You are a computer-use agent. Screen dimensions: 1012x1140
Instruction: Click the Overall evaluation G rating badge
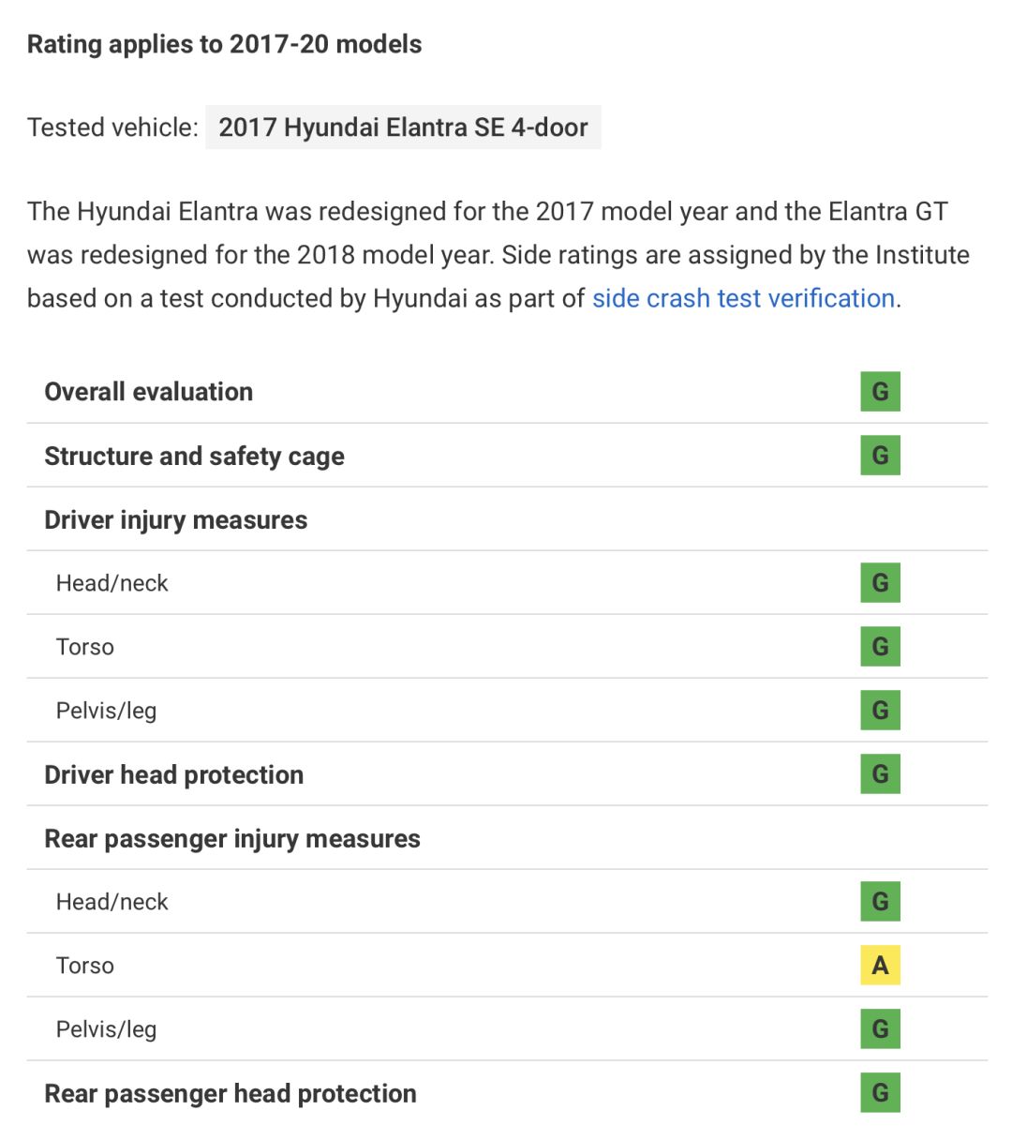coord(880,391)
